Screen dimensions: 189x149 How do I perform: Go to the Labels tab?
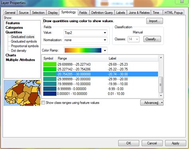coord(120,13)
